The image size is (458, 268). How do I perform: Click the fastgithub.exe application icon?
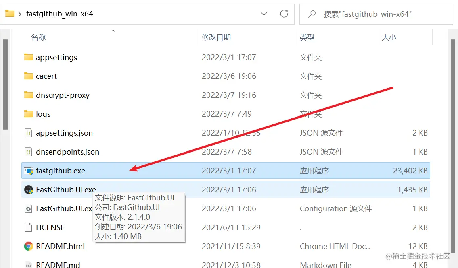coord(29,171)
